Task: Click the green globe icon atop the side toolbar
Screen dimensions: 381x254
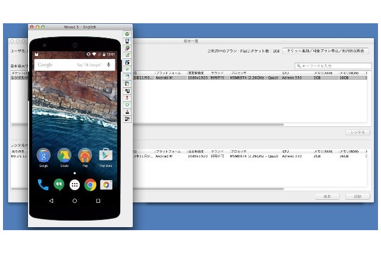Action: 127,34
